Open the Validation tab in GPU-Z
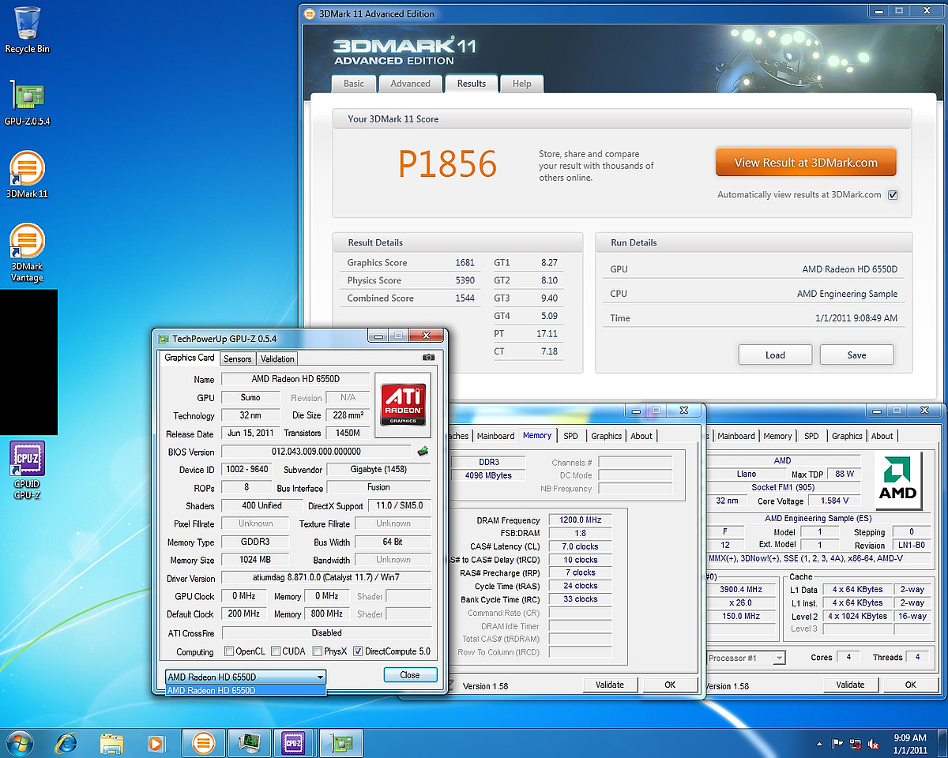The image size is (948, 758). [277, 358]
